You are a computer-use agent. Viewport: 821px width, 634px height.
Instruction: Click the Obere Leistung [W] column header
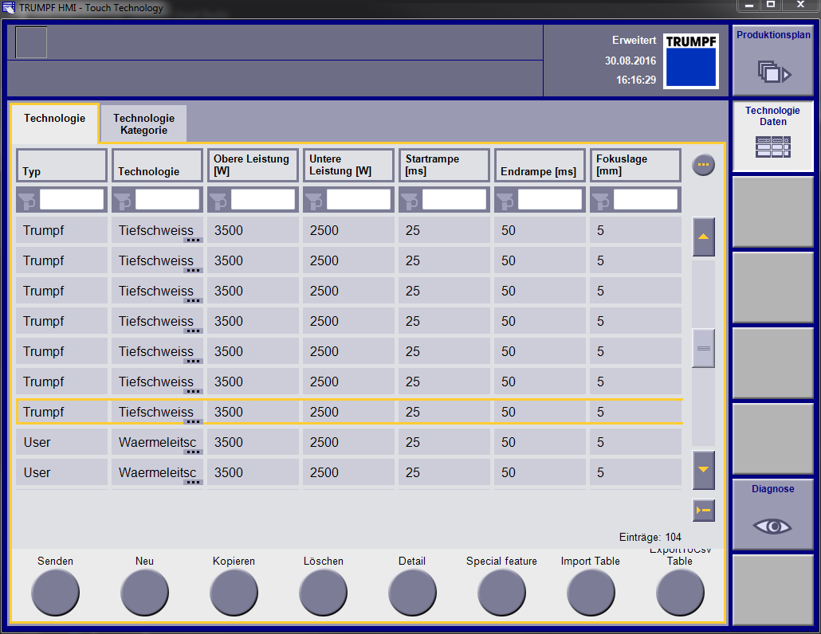click(x=253, y=166)
